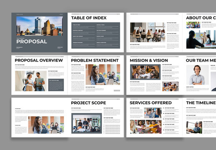216x150 pixels.
Task: Select the seated audience meeting photo
Action: (148, 32)
